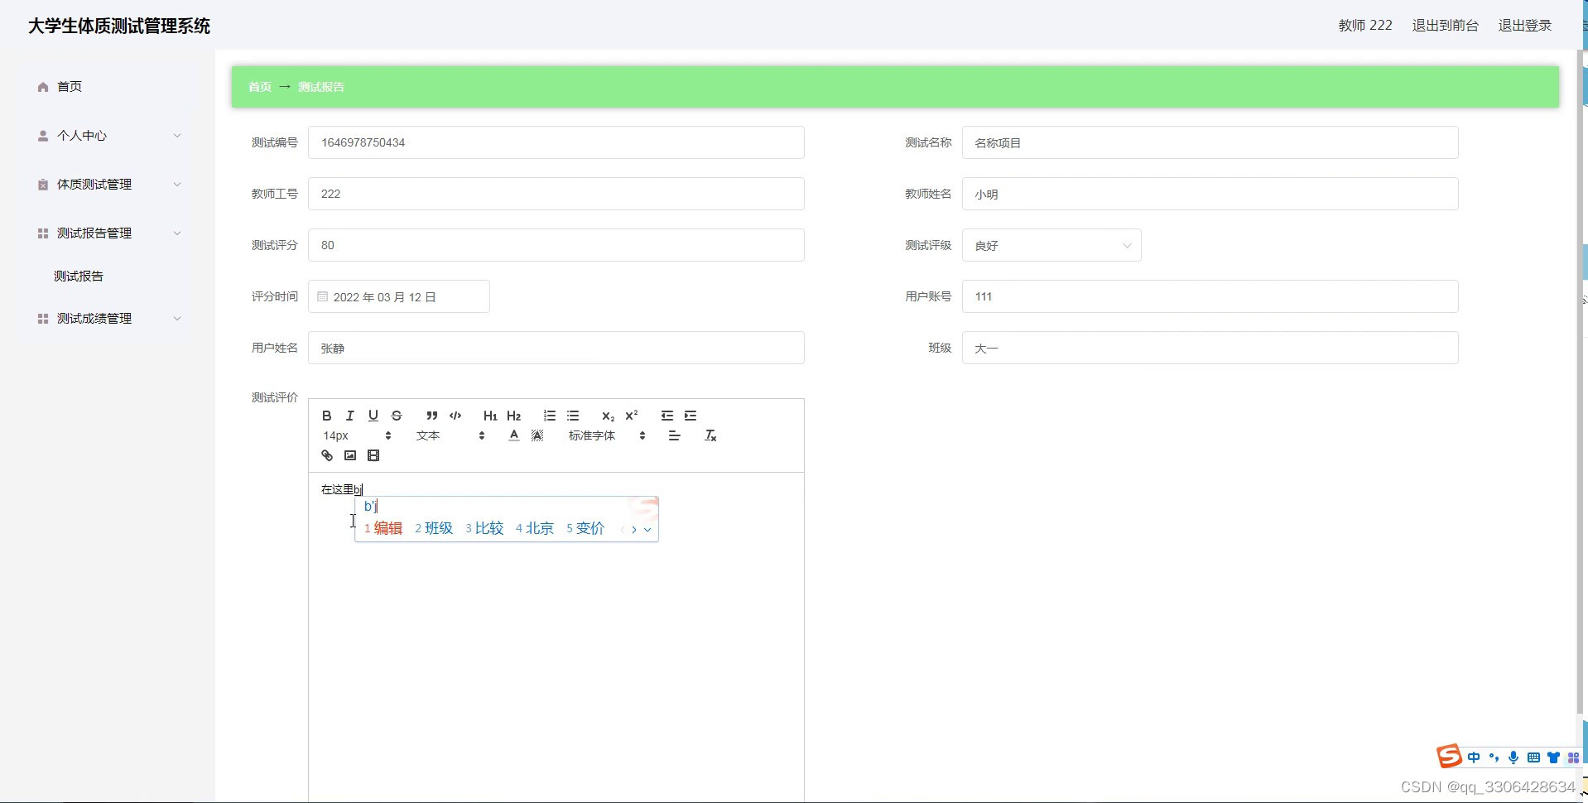
Task: Click 退出登录 in the header
Action: point(1524,26)
